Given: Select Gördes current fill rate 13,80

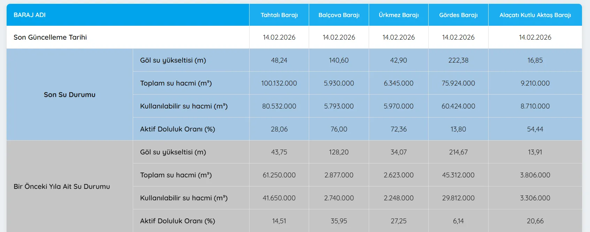Looking at the screenshot, I should point(458,129).
